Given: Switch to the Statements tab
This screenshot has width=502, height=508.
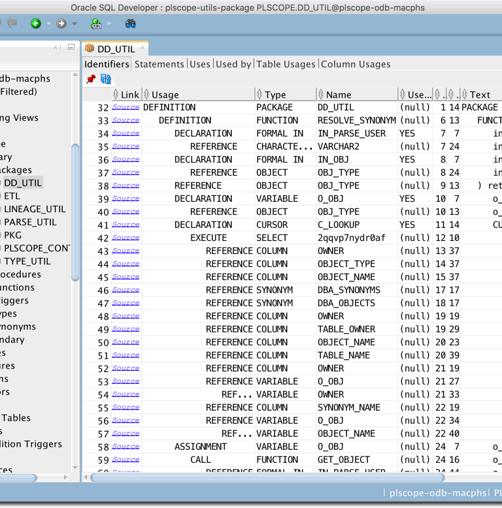Looking at the screenshot, I should point(159,64).
